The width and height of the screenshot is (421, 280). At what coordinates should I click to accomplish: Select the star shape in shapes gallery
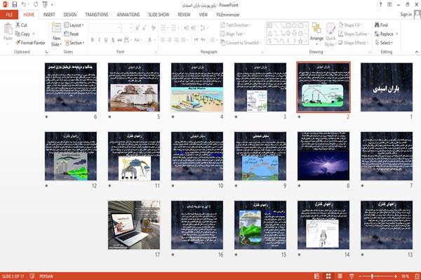point(300,41)
